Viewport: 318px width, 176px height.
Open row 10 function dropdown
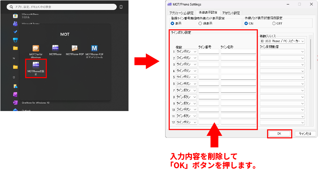coord(186,110)
